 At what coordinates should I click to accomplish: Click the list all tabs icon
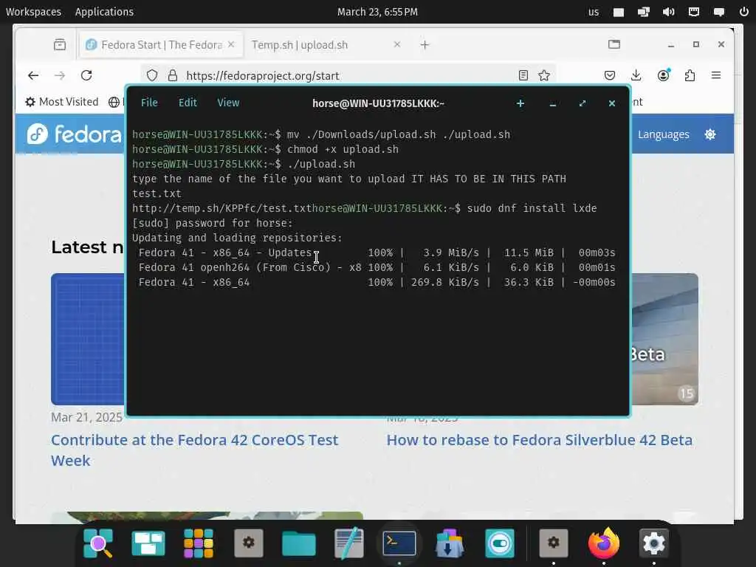pyautogui.click(x=614, y=45)
